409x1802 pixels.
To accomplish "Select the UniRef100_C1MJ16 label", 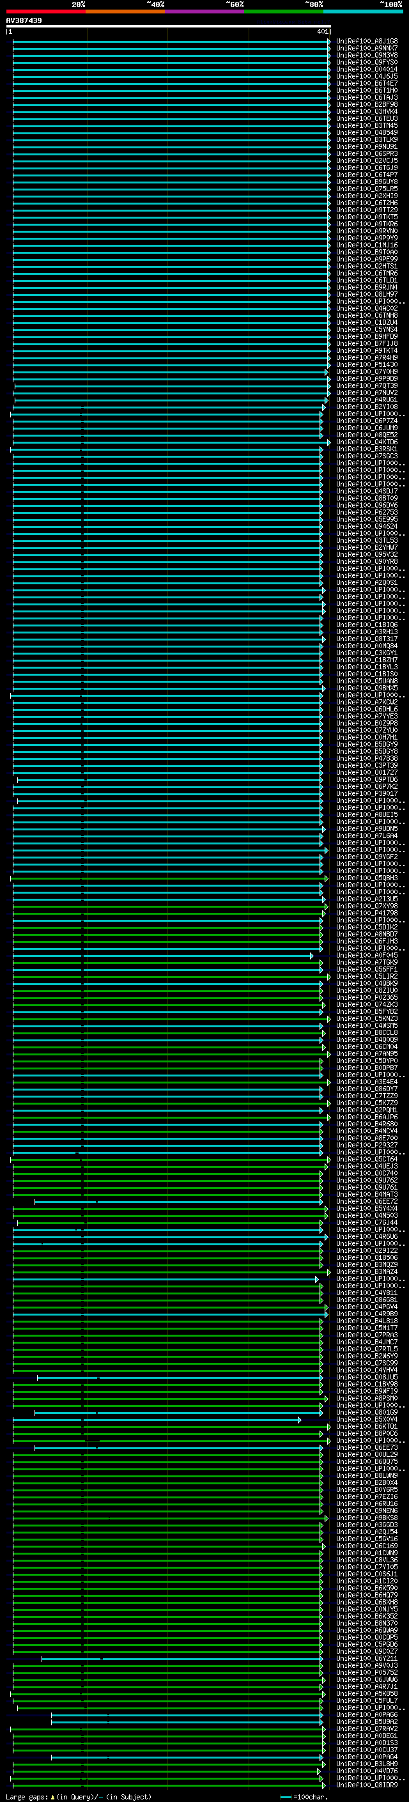I will (x=367, y=245).
